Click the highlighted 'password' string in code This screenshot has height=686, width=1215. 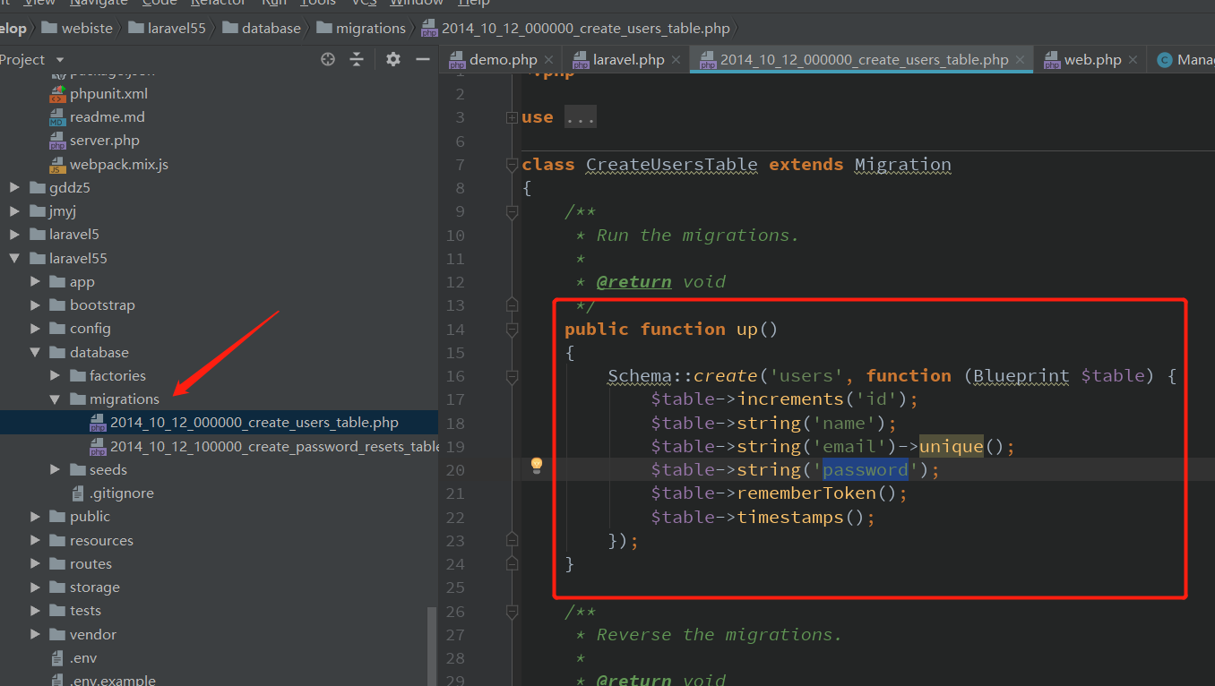[x=866, y=470]
